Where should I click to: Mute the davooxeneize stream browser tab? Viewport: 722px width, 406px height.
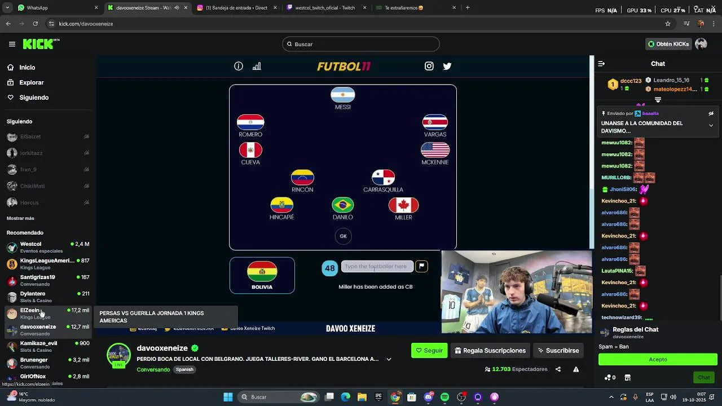click(x=177, y=8)
